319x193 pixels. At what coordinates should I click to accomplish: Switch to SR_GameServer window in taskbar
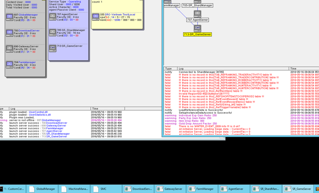click(298, 189)
